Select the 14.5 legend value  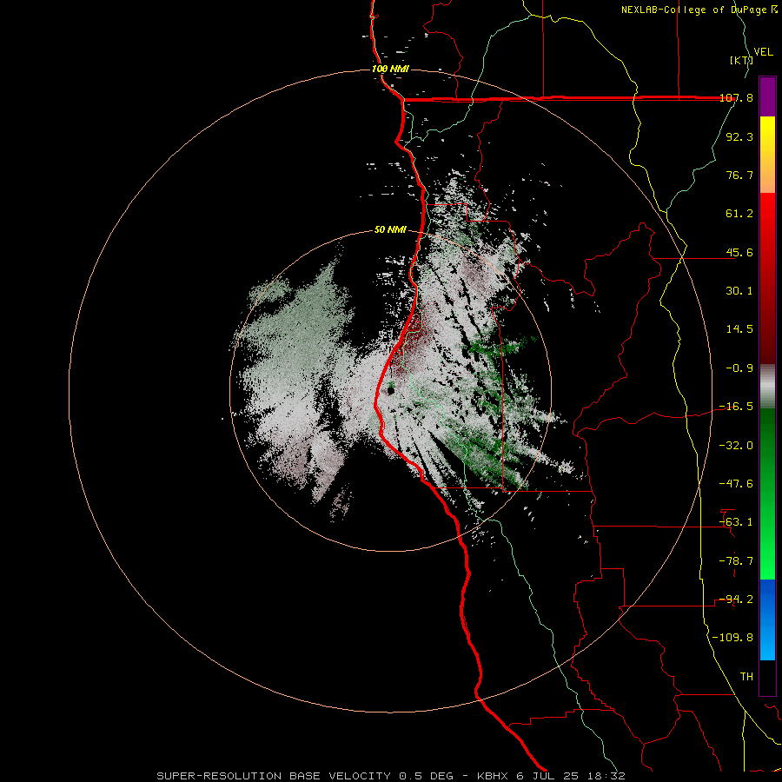(739, 329)
